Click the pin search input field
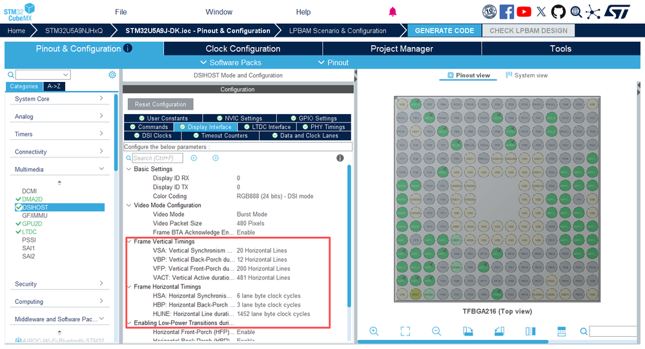Screen dimensions: 645x349 (x=613, y=331)
